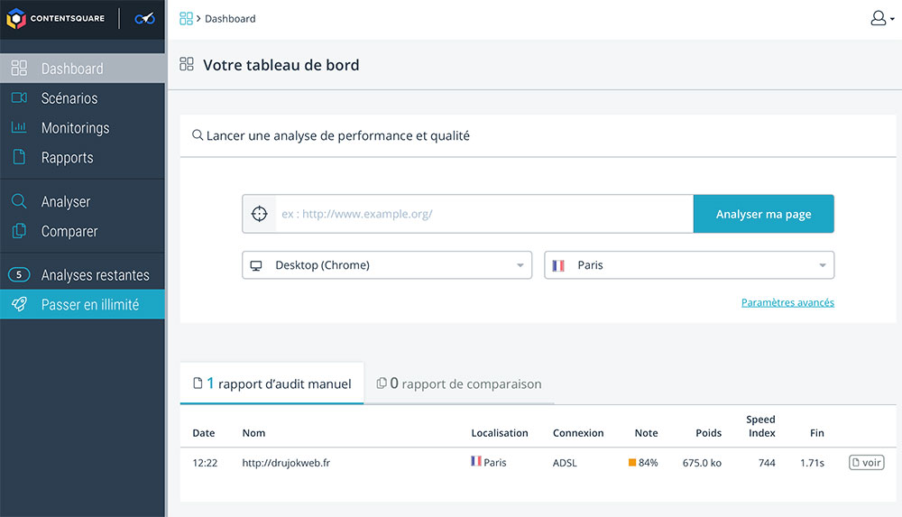Click the infinity speed icon in header
This screenshot has width=902, height=517.
coord(144,18)
